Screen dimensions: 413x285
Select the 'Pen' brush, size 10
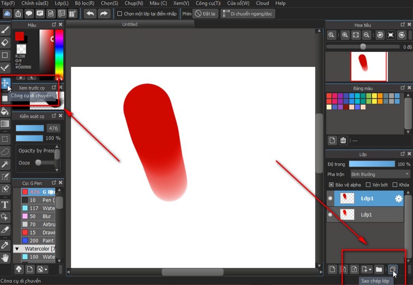tap(38, 200)
